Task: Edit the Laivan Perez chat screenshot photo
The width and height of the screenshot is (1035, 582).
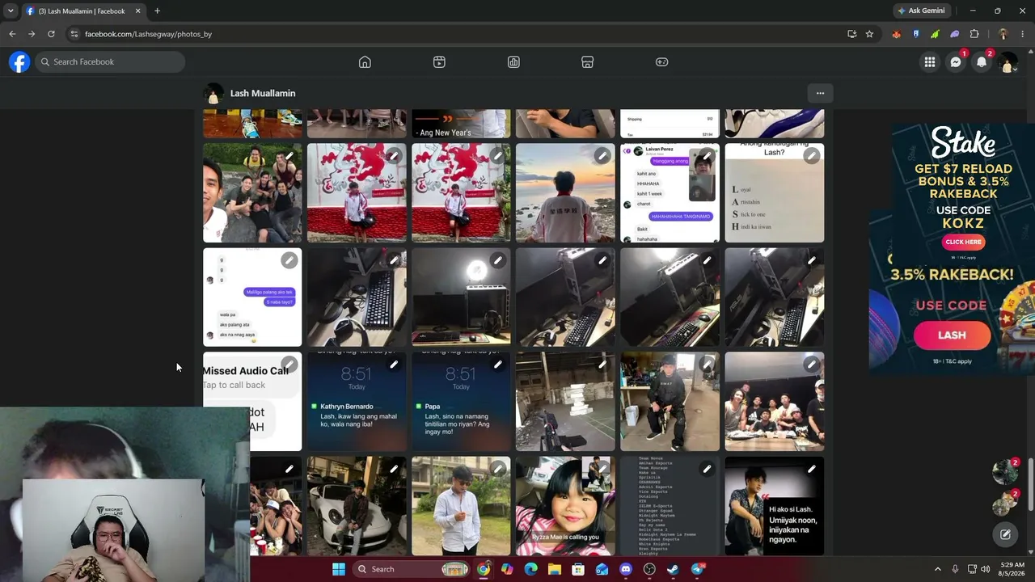Action: pos(707,156)
